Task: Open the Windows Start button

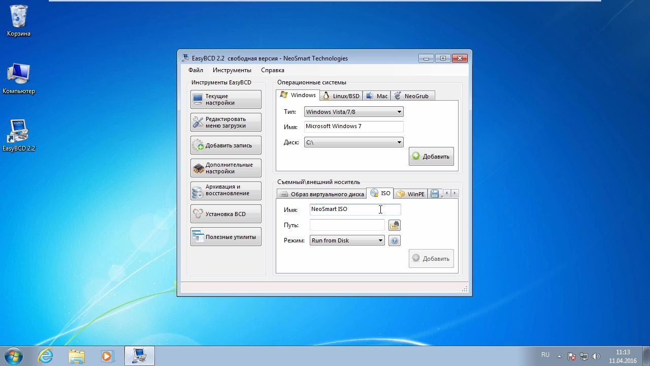Action: coord(14,356)
